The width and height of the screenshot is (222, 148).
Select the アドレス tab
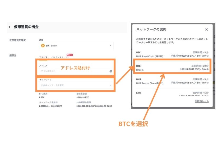43,57
